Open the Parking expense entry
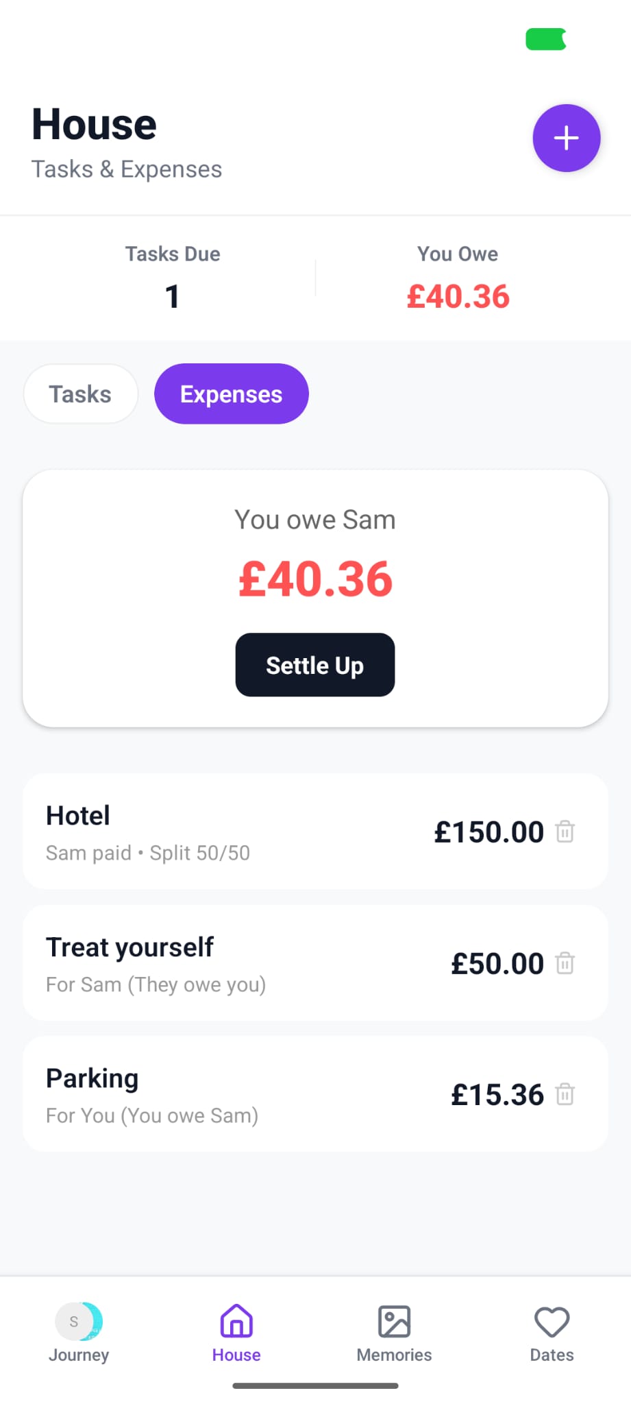Screen dimensions: 631x1404 [x=206, y=1094]
